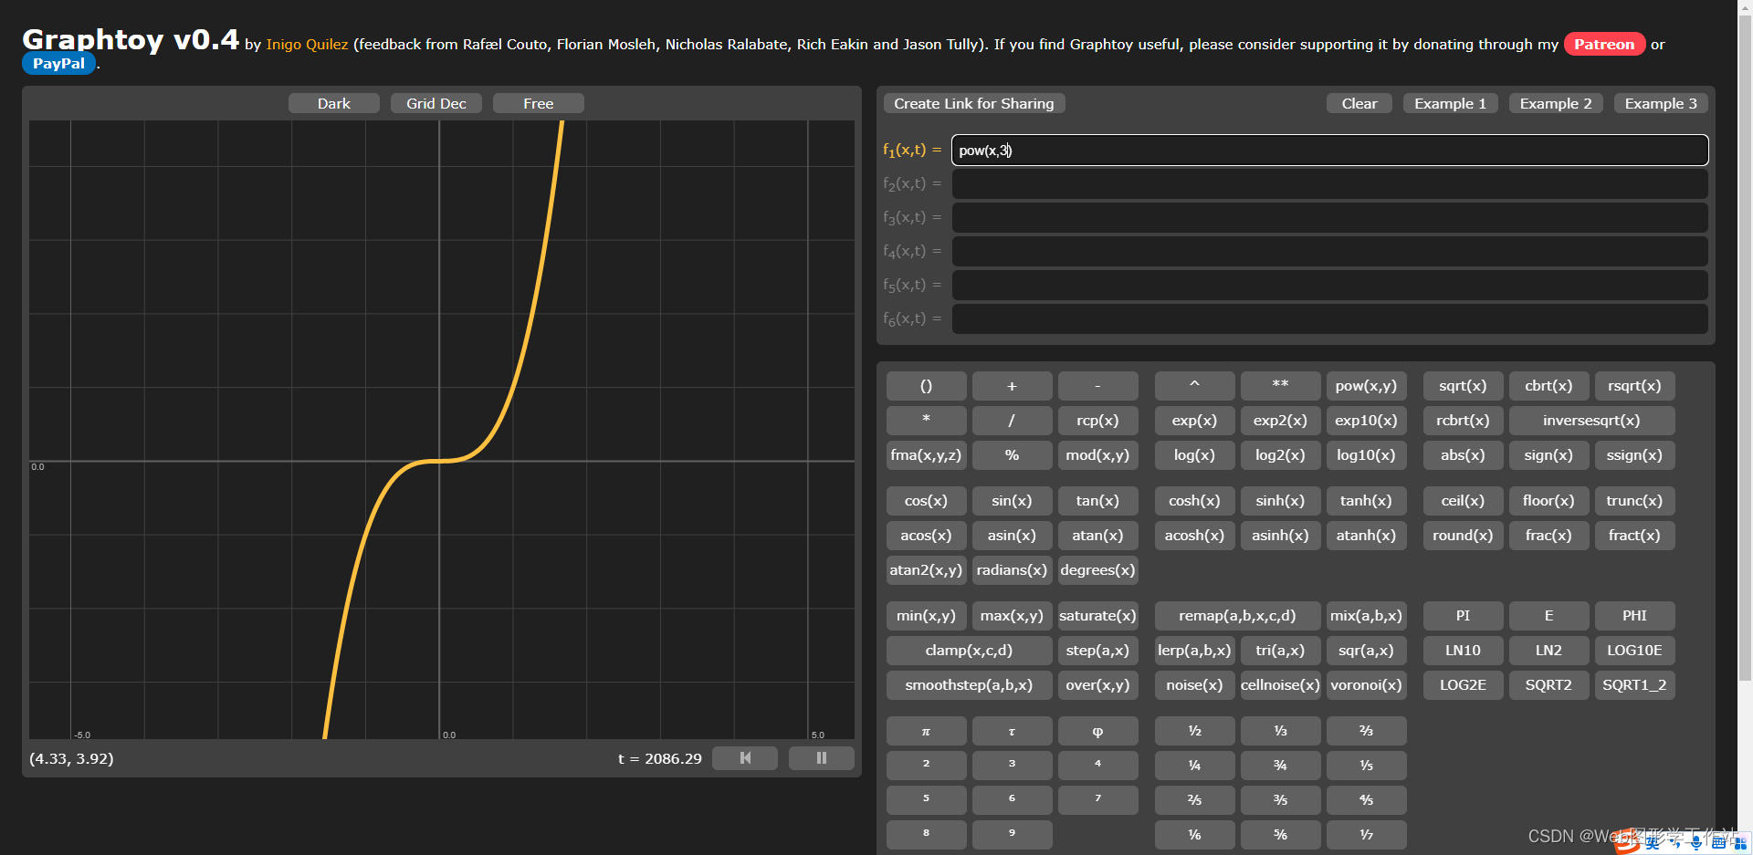Load Example 1
Screen dimensions: 1753x855
click(x=1451, y=103)
